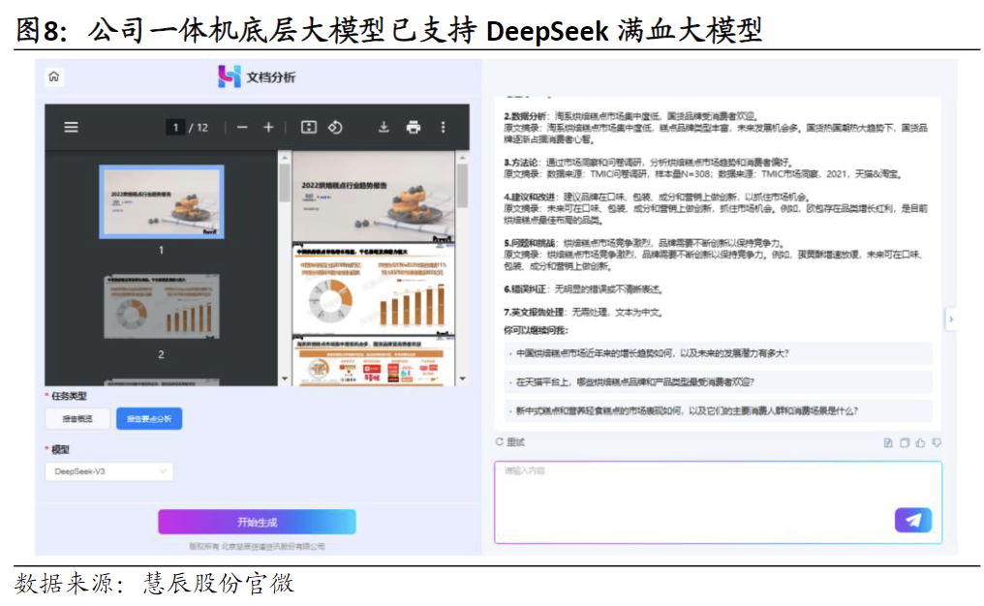Expand the right side panel arrow

950,318
